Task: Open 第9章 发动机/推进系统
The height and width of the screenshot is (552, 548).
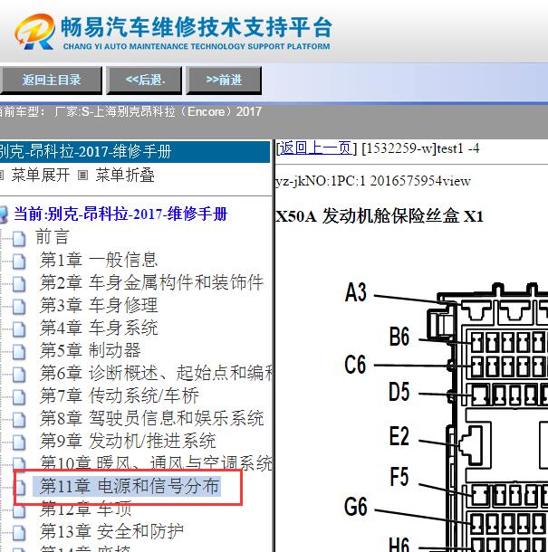Action: click(128, 441)
